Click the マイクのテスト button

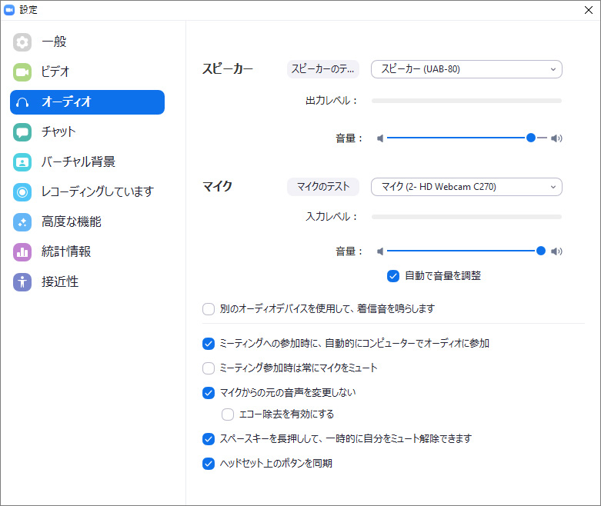(323, 187)
